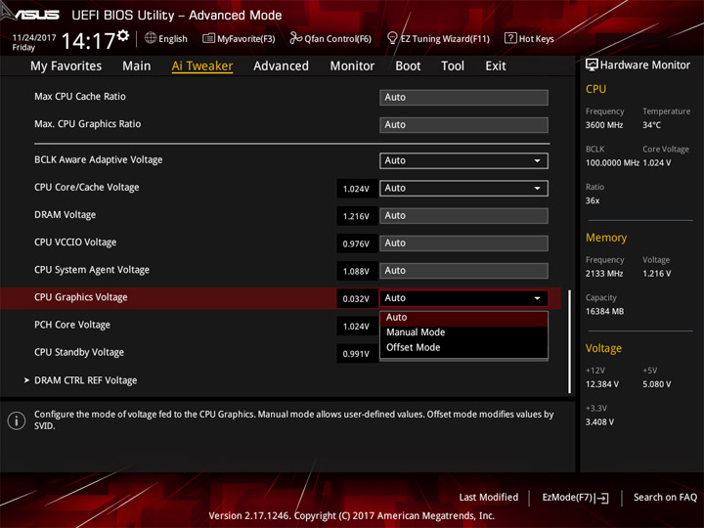Click the English language button

[x=166, y=38]
